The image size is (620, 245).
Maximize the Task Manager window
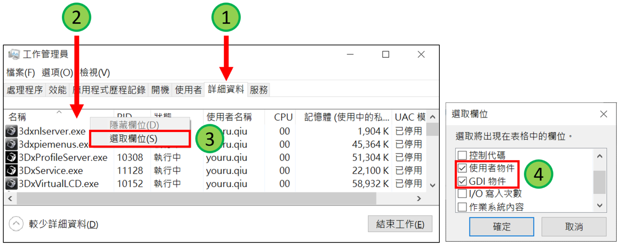(386, 54)
